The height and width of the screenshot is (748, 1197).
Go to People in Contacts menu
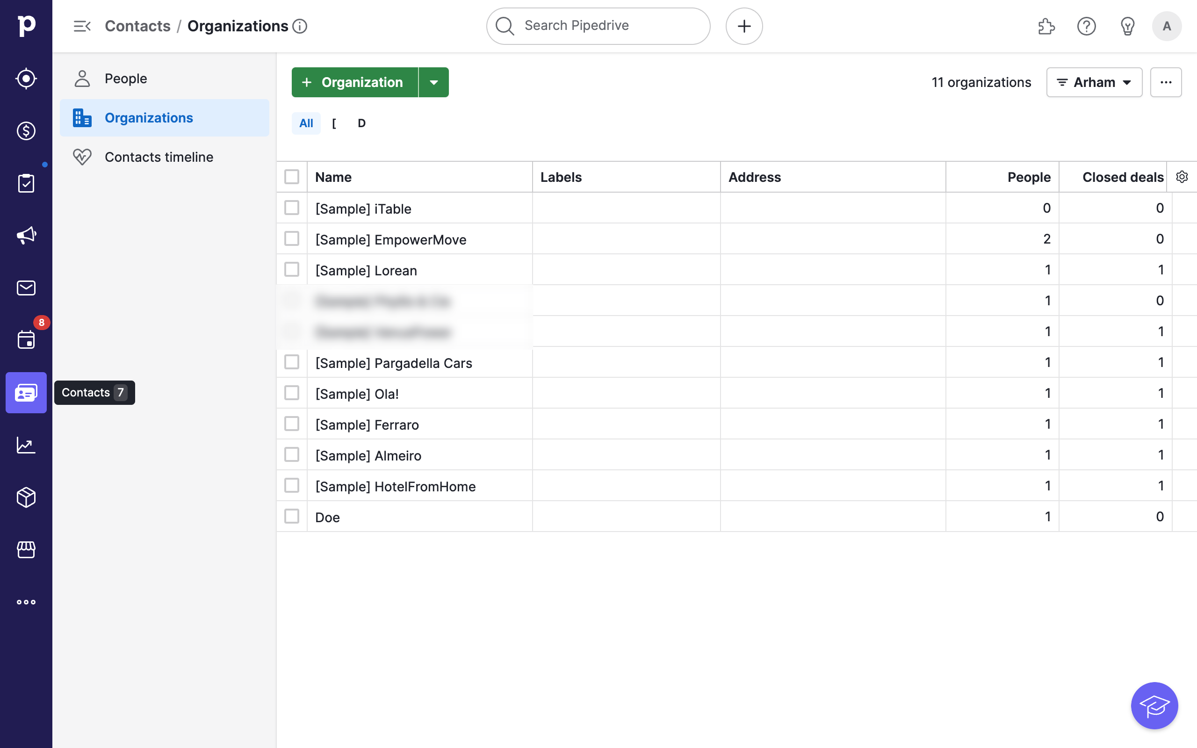[x=126, y=79]
